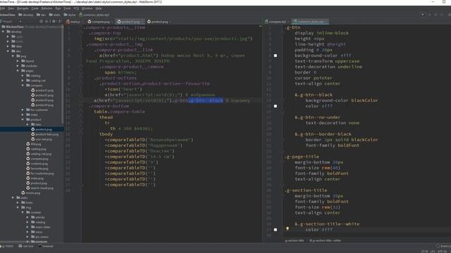Viewport: 451px width, 253px height.
Task: Click the pug file icon beside compare.pug tab
Action: coord(89,22)
